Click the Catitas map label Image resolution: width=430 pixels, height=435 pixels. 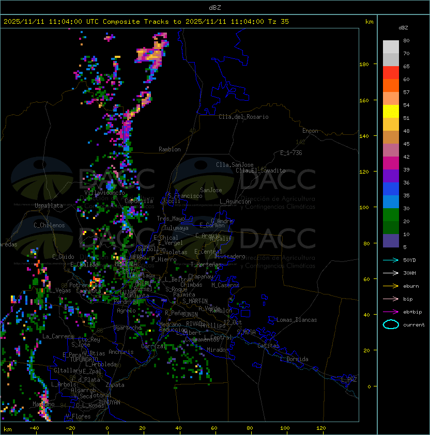pyautogui.click(x=268, y=346)
